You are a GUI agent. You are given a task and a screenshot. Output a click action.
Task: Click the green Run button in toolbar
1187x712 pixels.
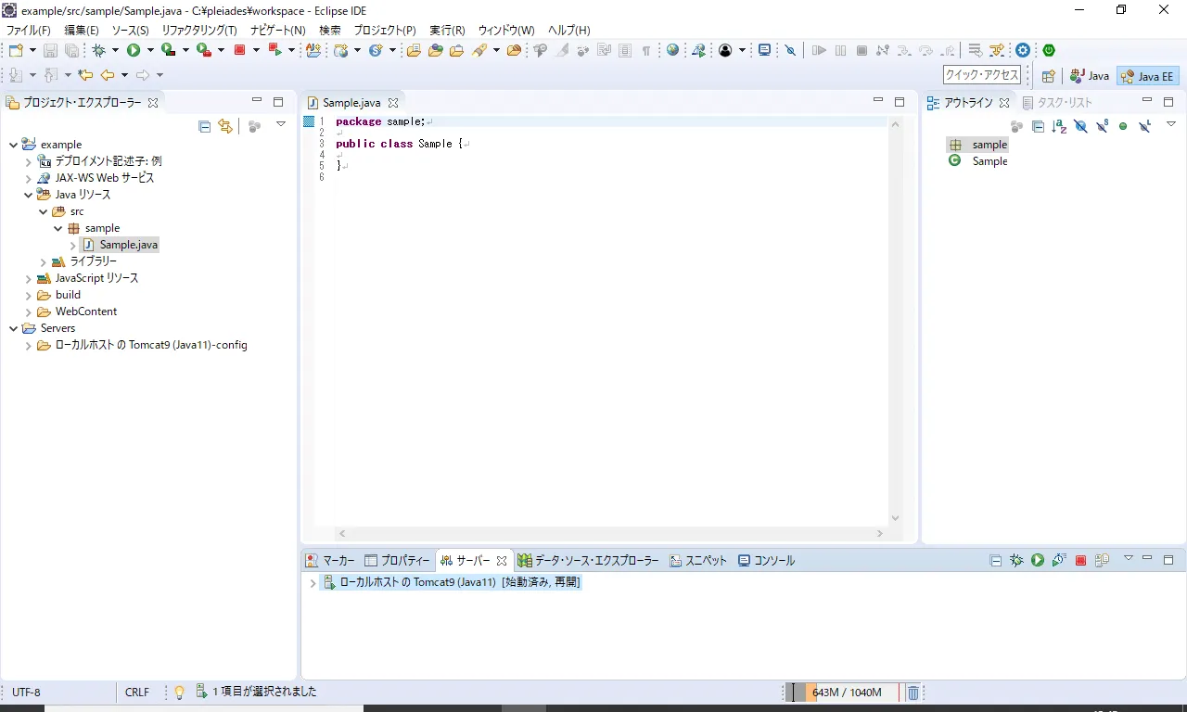point(134,50)
